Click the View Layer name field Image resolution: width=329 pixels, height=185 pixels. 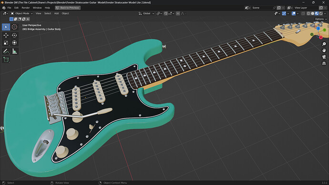(x=306, y=8)
